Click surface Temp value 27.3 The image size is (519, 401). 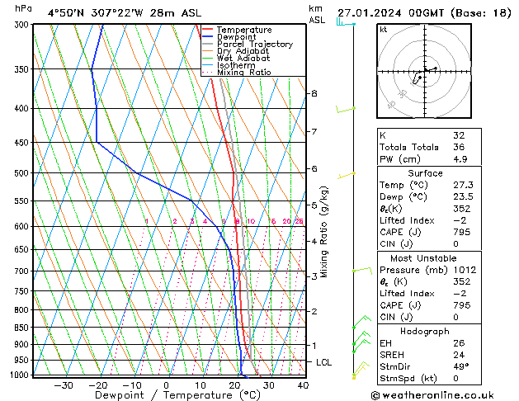click(x=463, y=185)
